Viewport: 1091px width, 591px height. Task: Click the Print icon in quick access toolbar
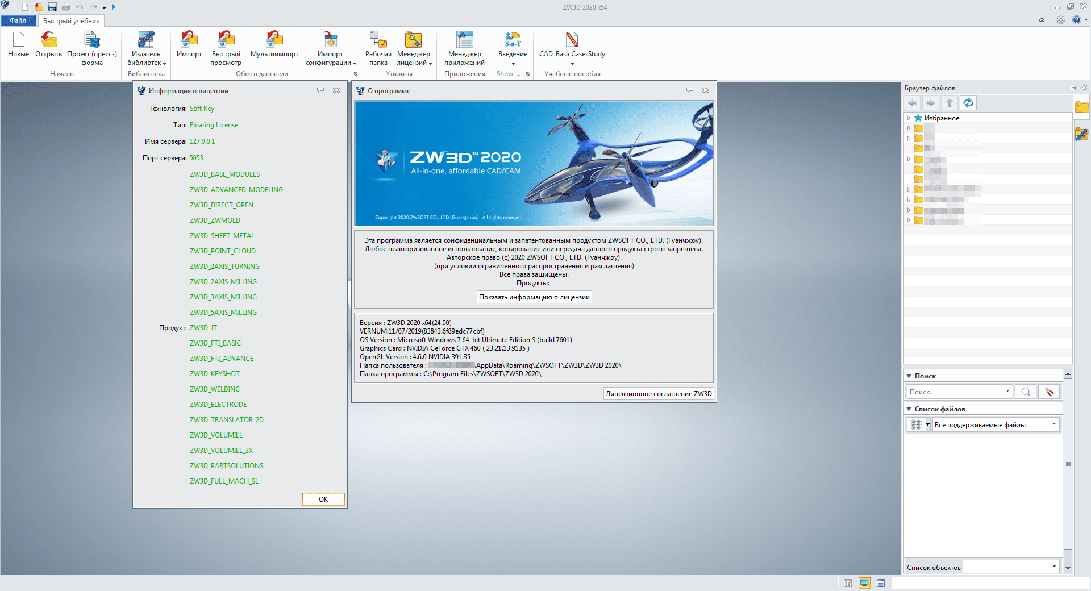(x=66, y=7)
